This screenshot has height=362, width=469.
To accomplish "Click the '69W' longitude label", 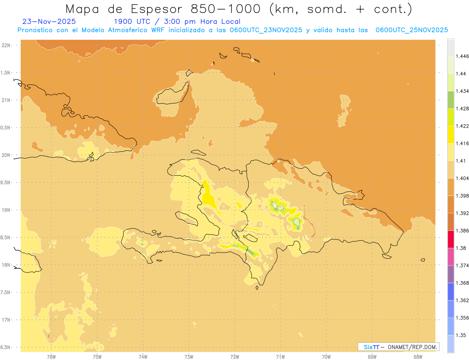I will [372, 357].
